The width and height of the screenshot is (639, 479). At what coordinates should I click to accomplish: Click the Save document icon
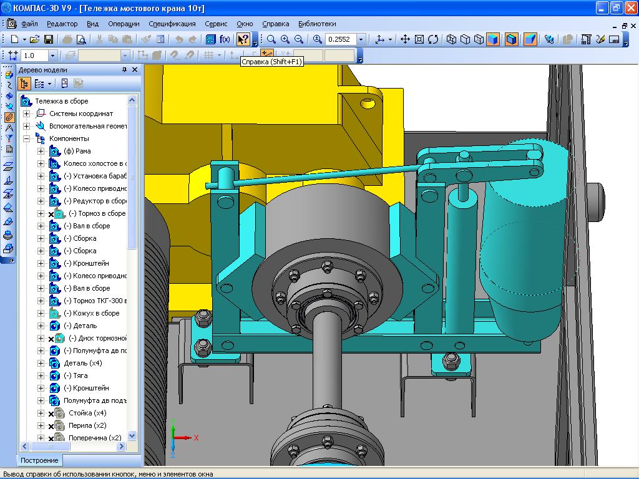pyautogui.click(x=47, y=39)
